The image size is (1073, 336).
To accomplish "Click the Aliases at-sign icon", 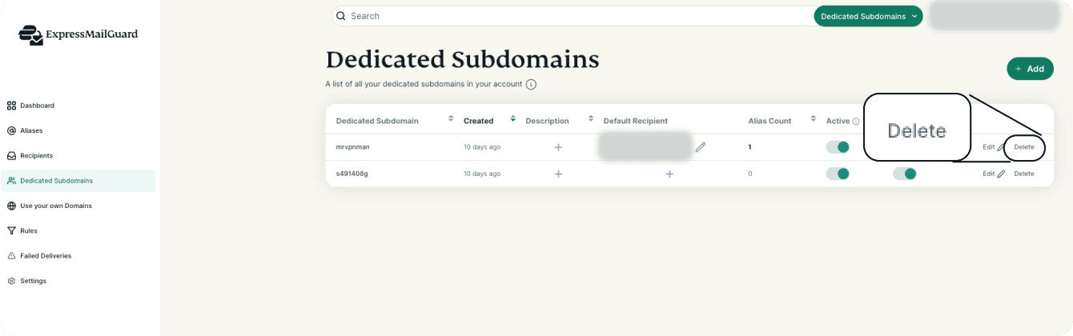I will point(11,130).
